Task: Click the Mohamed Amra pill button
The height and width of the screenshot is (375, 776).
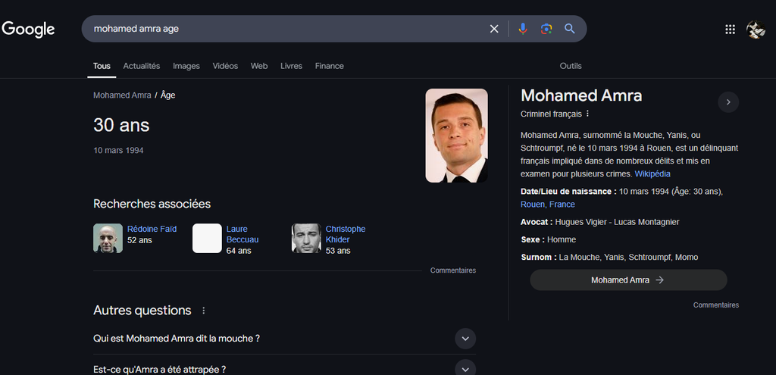Action: (x=627, y=280)
